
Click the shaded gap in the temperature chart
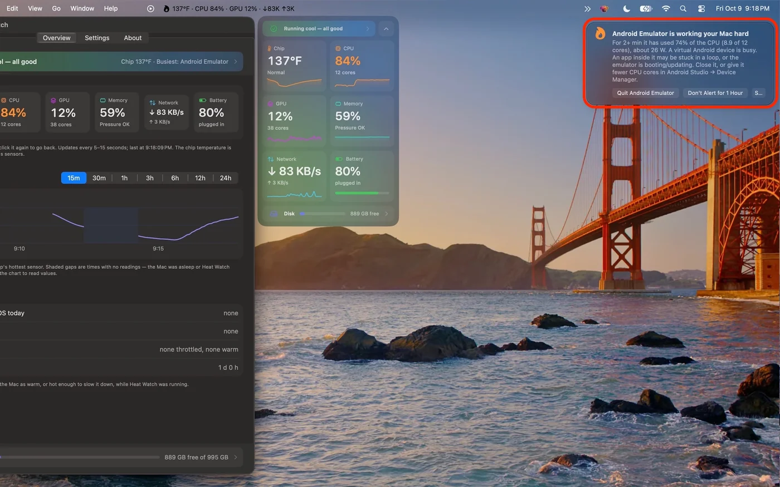click(111, 225)
